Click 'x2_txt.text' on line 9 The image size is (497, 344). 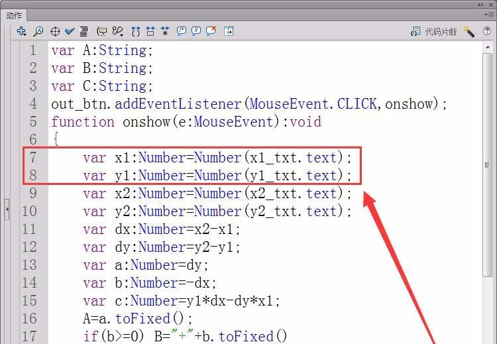(x=293, y=194)
